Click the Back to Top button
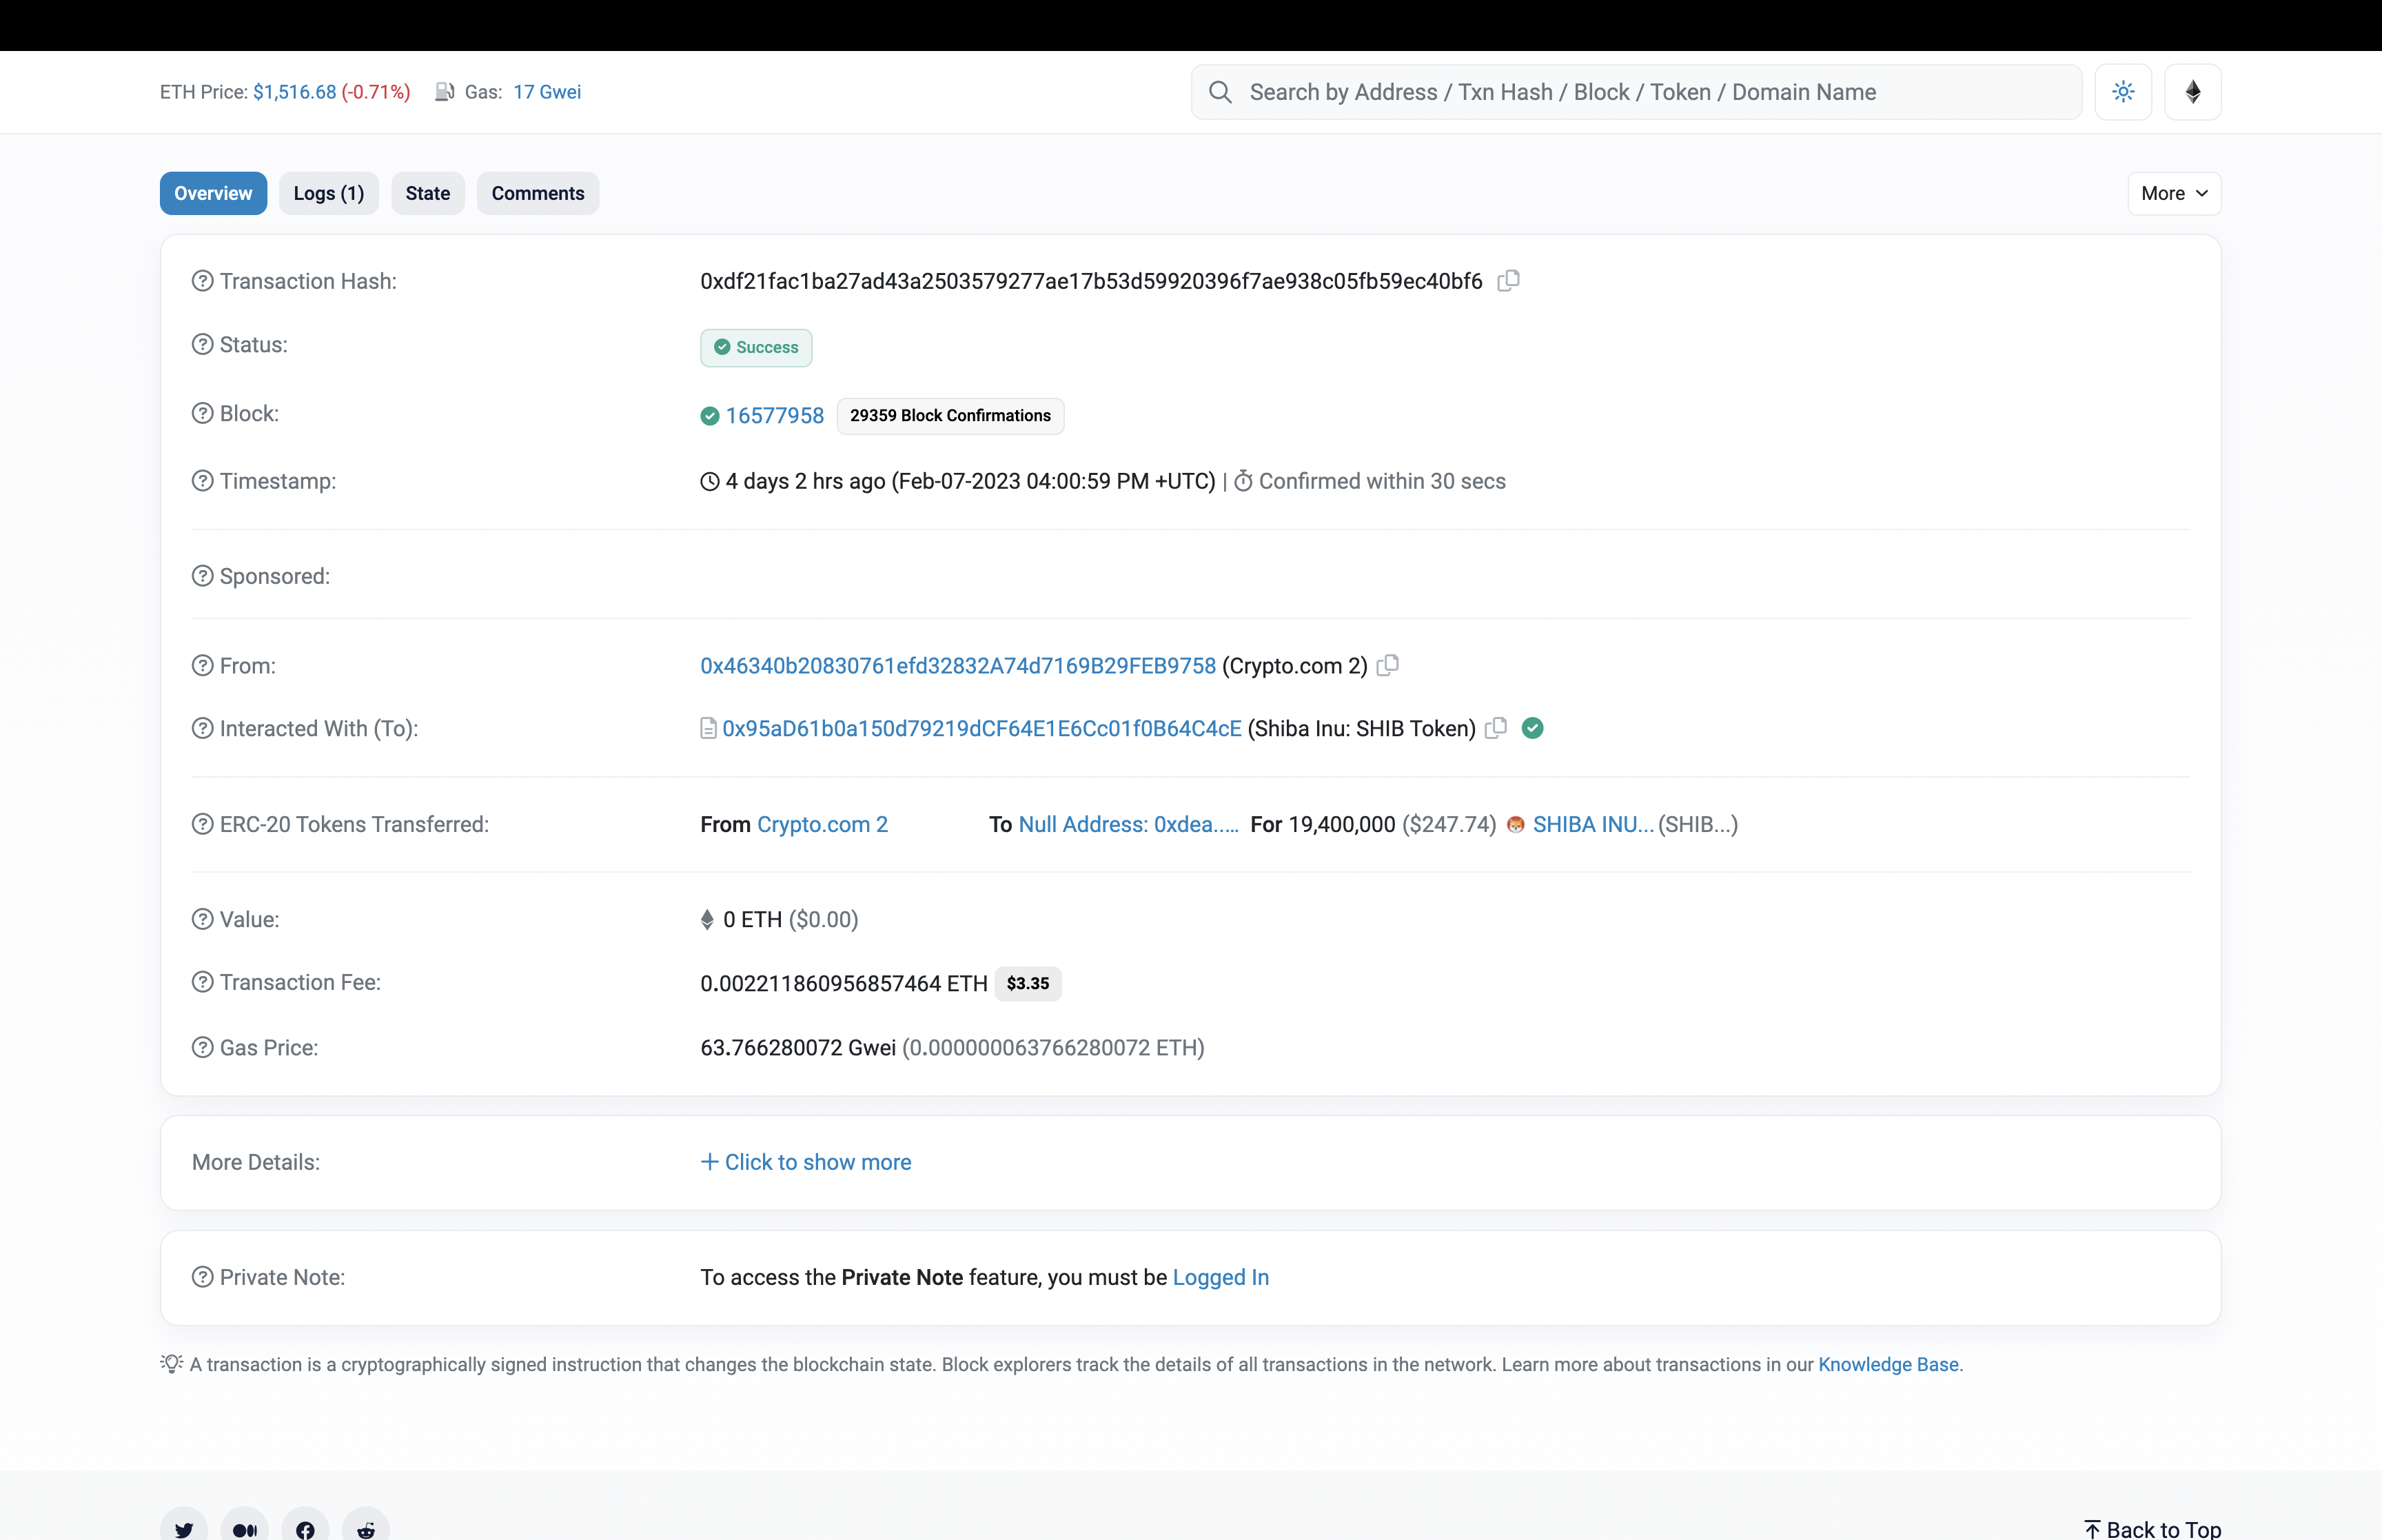 pyautogui.click(x=2152, y=1529)
